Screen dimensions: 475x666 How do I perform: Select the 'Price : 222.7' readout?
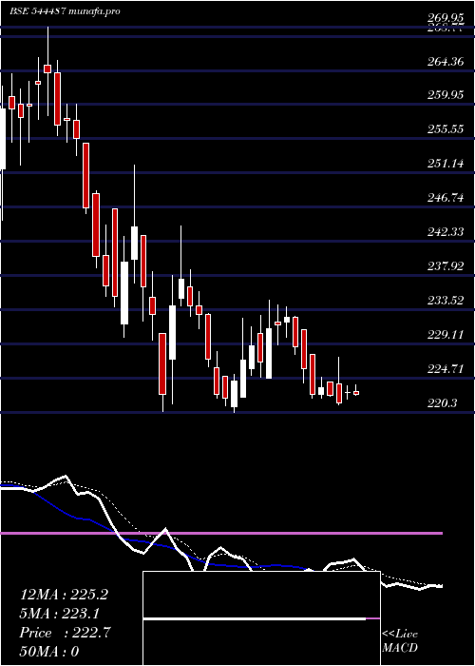point(65,633)
